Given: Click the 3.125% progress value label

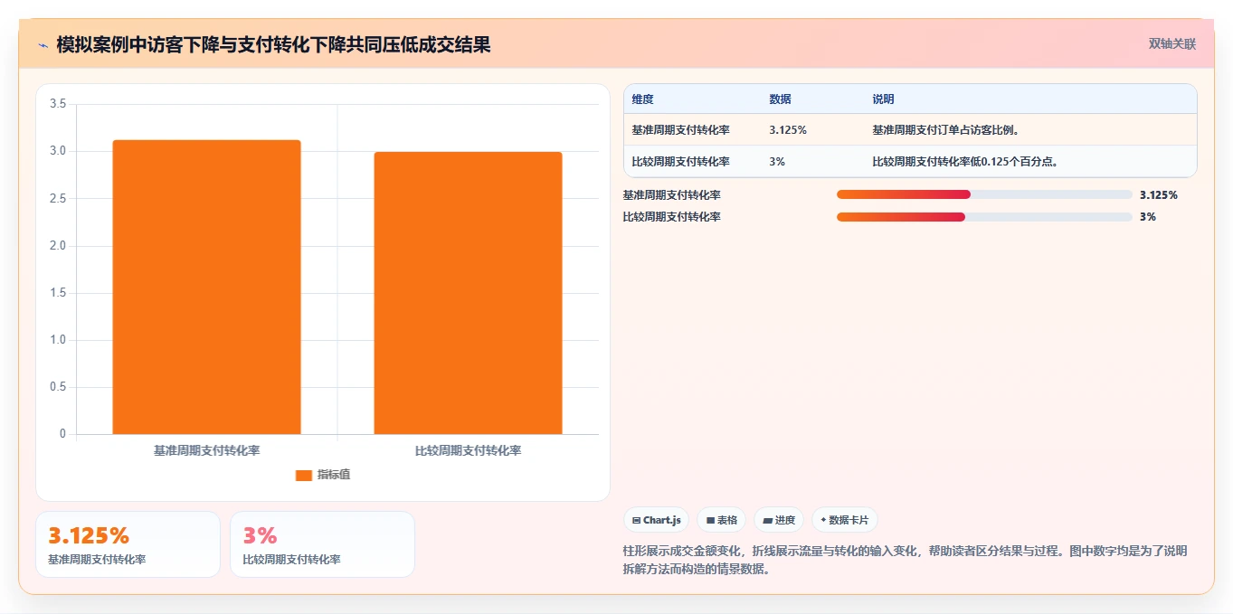Looking at the screenshot, I should point(1159,194).
